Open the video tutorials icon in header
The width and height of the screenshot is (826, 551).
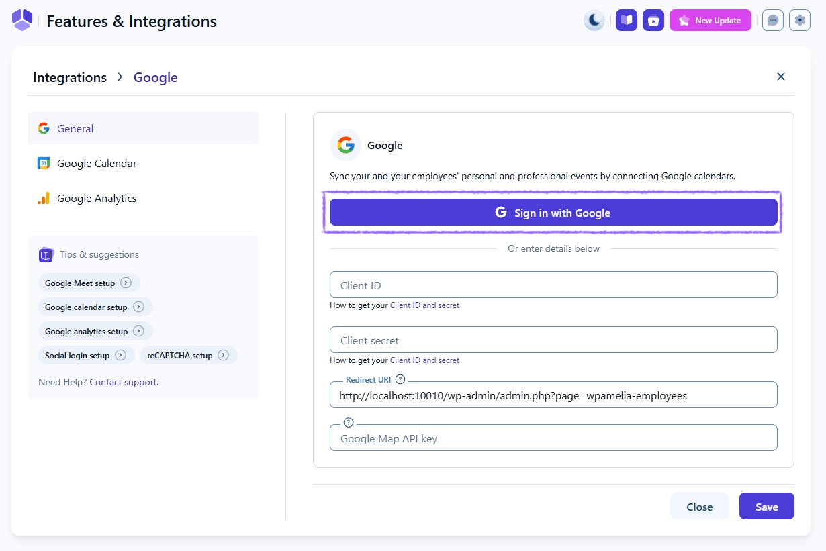click(653, 20)
